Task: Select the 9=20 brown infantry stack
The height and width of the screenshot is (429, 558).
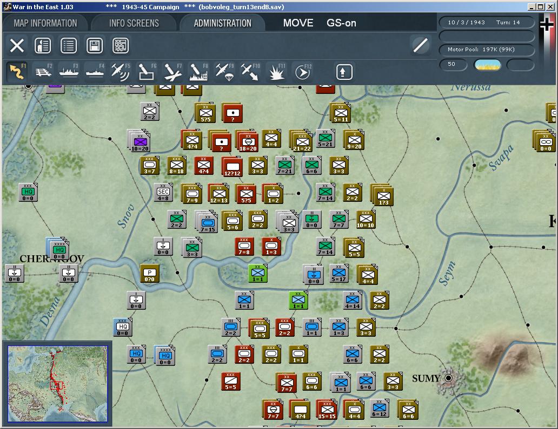Action: tap(354, 140)
